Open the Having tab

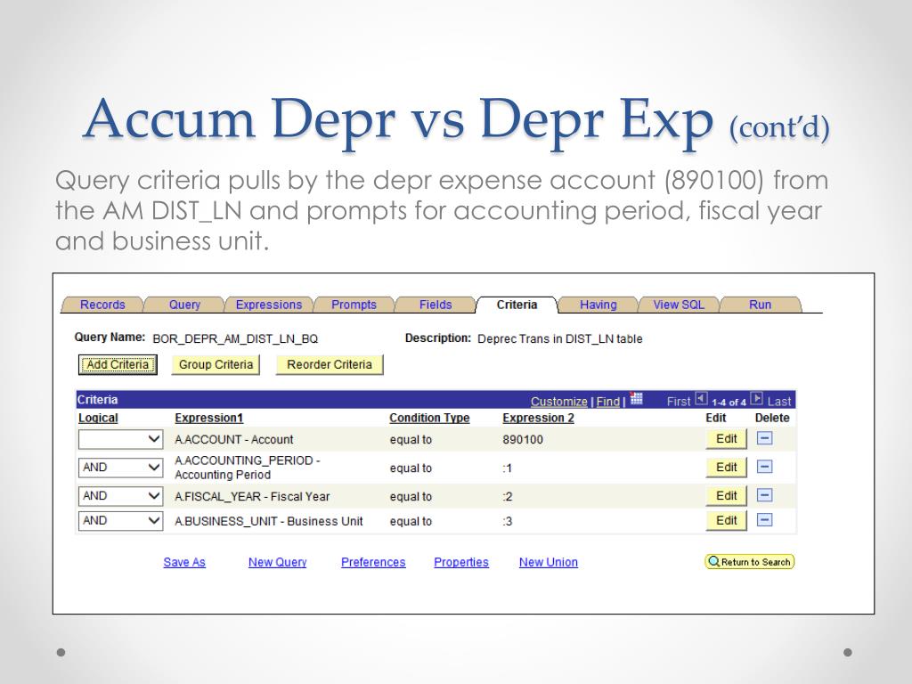pyautogui.click(x=598, y=305)
